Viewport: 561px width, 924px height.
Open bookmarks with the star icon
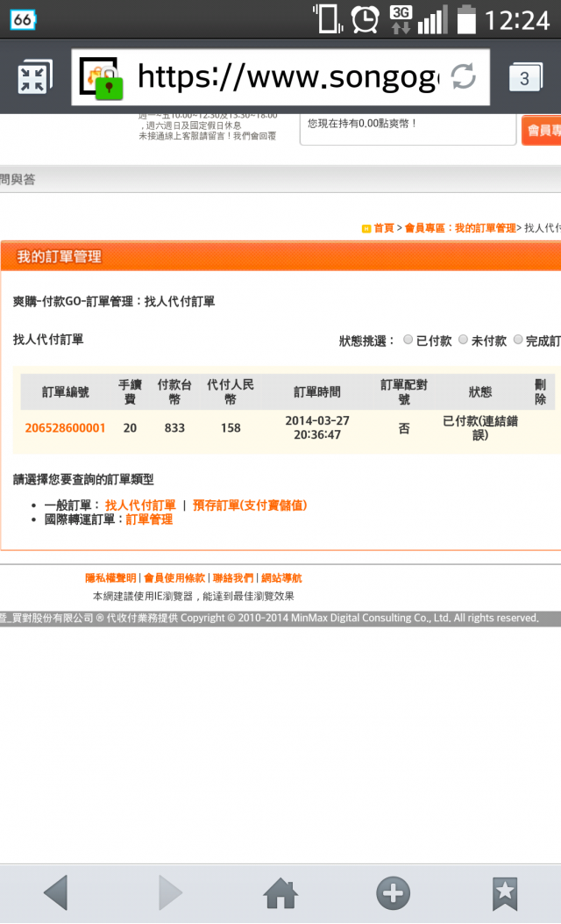click(505, 892)
